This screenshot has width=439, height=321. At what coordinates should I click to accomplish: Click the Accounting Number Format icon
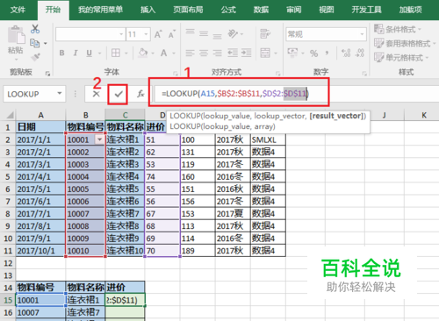(x=292, y=53)
